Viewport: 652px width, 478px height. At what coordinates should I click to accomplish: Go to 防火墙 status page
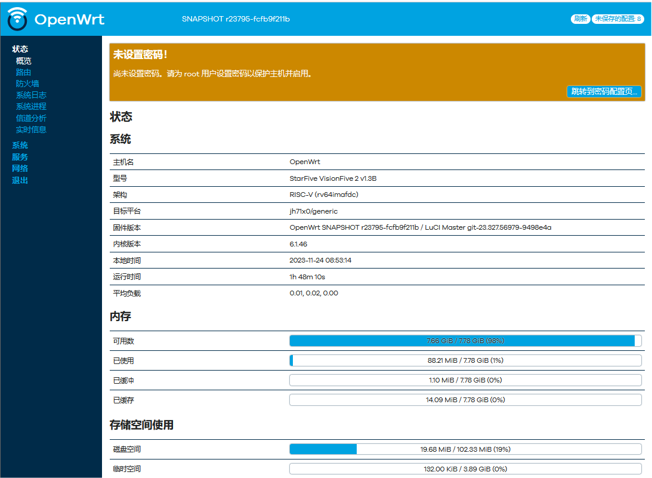[x=27, y=84]
